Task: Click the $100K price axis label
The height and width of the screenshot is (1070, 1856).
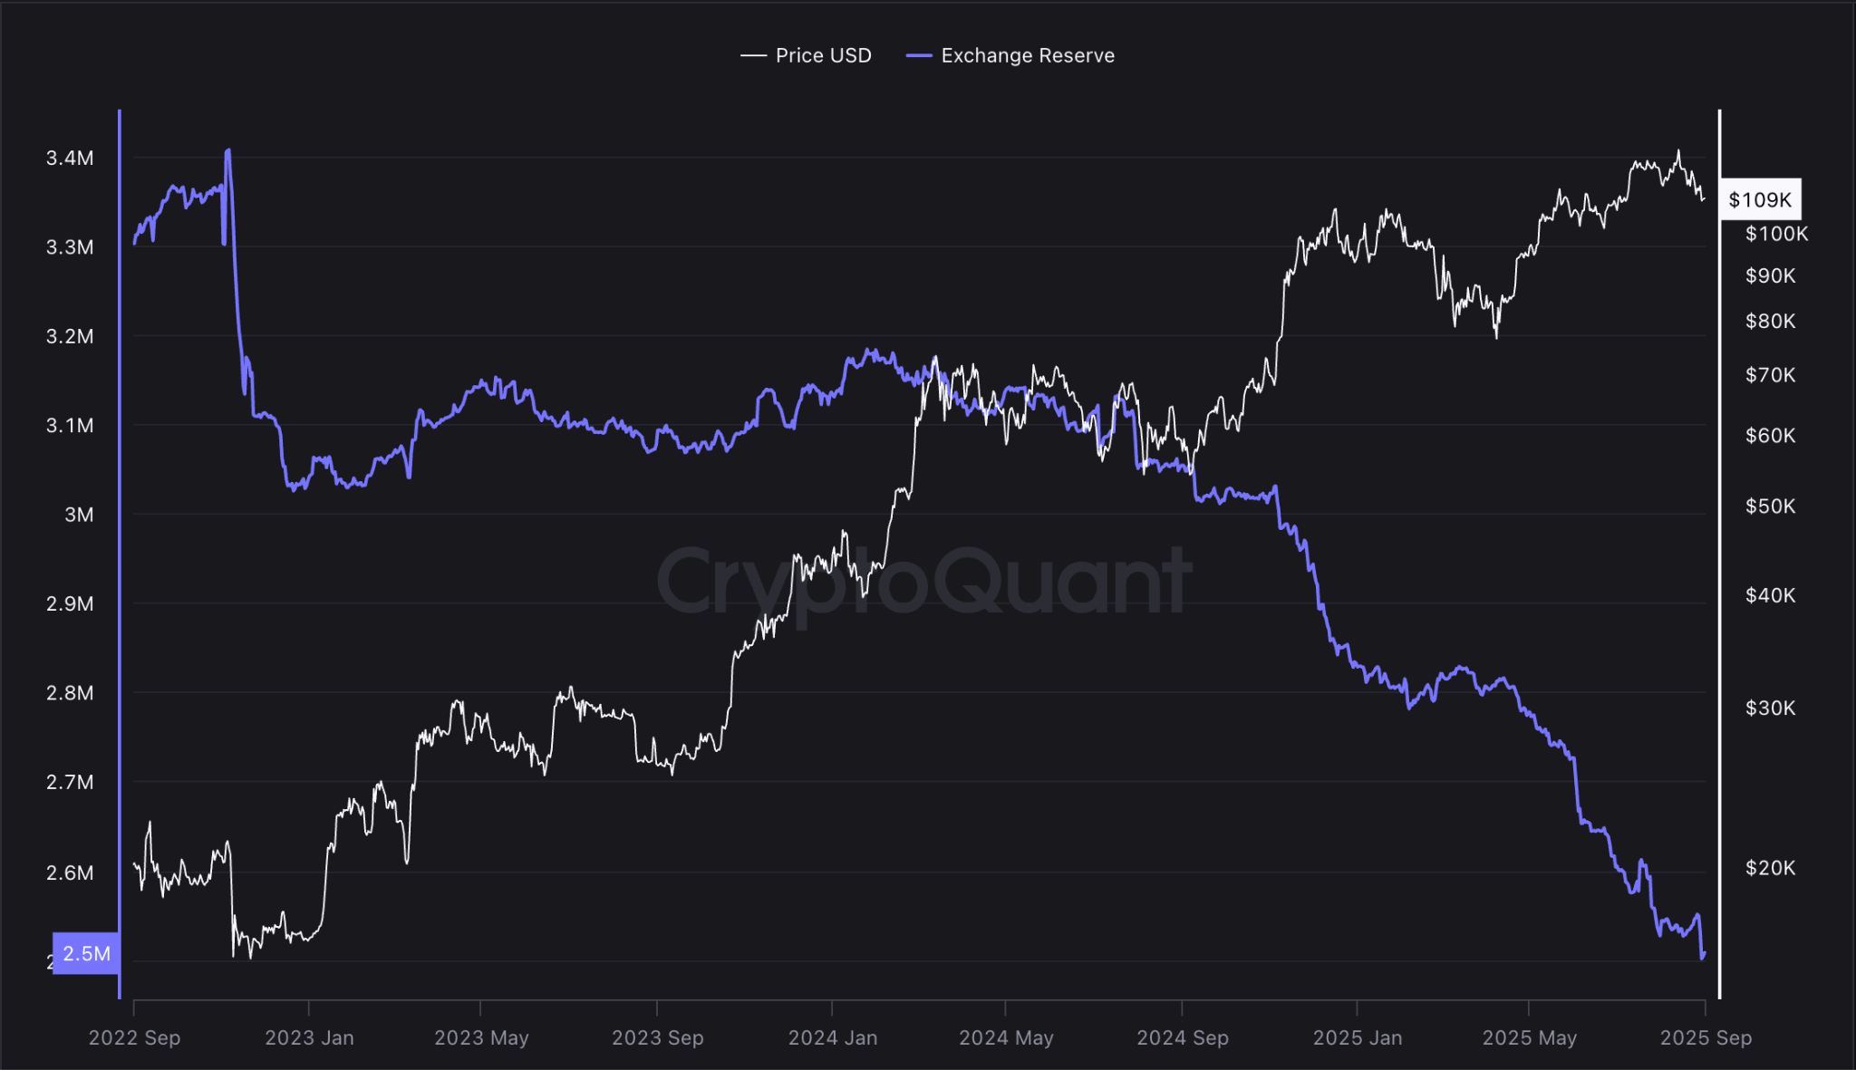Action: pos(1776,234)
